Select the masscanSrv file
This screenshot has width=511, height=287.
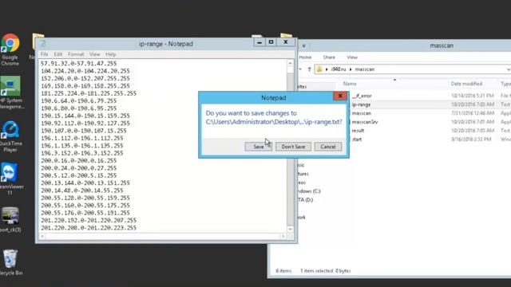(x=365, y=122)
